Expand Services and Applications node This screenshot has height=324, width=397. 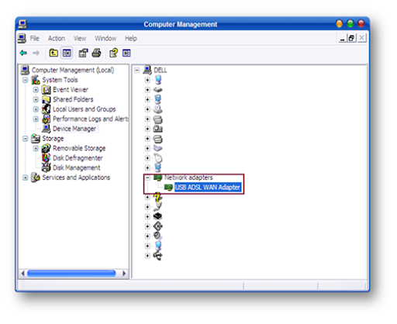25,178
